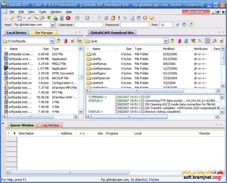Click the remote pane green refresh icon
Image resolution: width=227 pixels, height=183 pixels.
coord(186,41)
